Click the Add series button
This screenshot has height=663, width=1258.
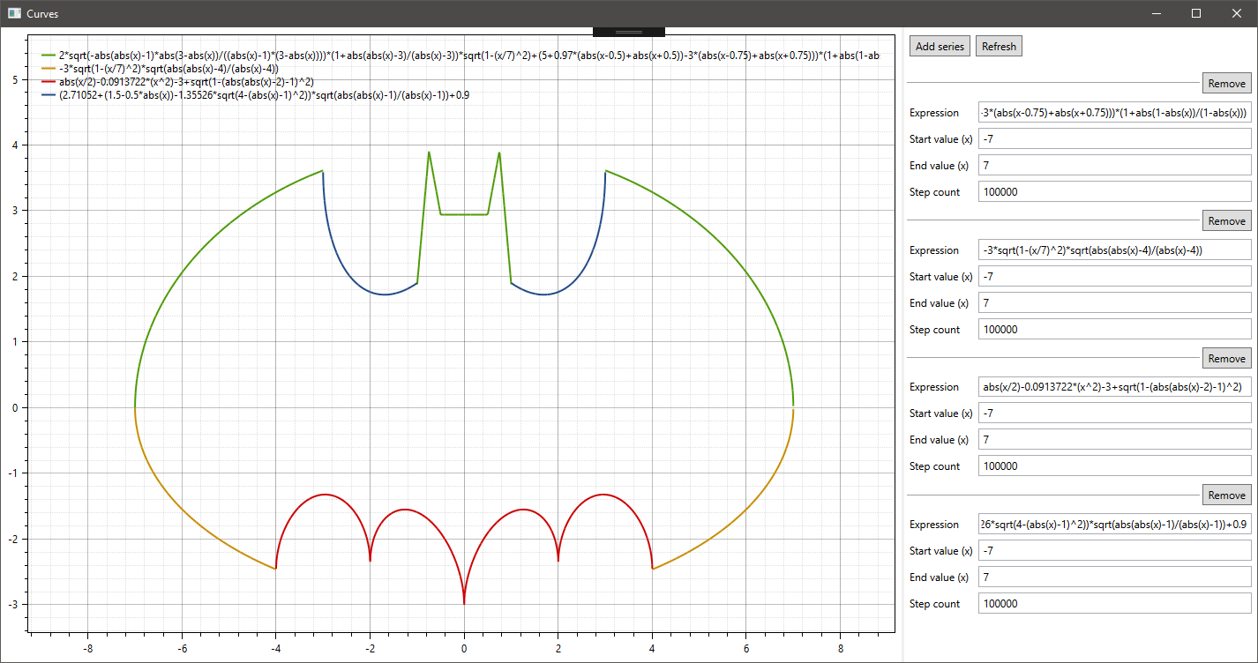pyautogui.click(x=940, y=47)
